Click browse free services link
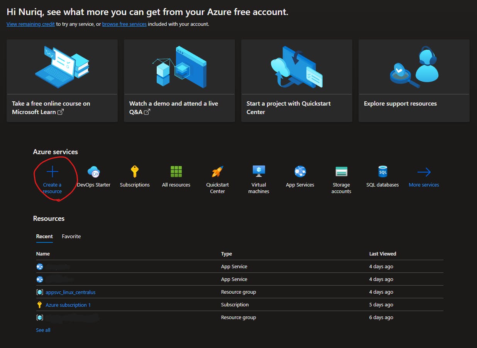This screenshot has height=348, width=477. pyautogui.click(x=124, y=24)
